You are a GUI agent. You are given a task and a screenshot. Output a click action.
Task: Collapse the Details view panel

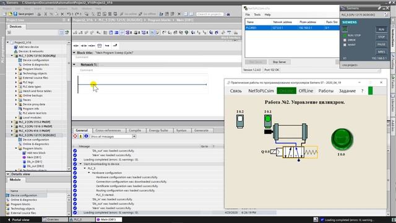(x=8, y=174)
